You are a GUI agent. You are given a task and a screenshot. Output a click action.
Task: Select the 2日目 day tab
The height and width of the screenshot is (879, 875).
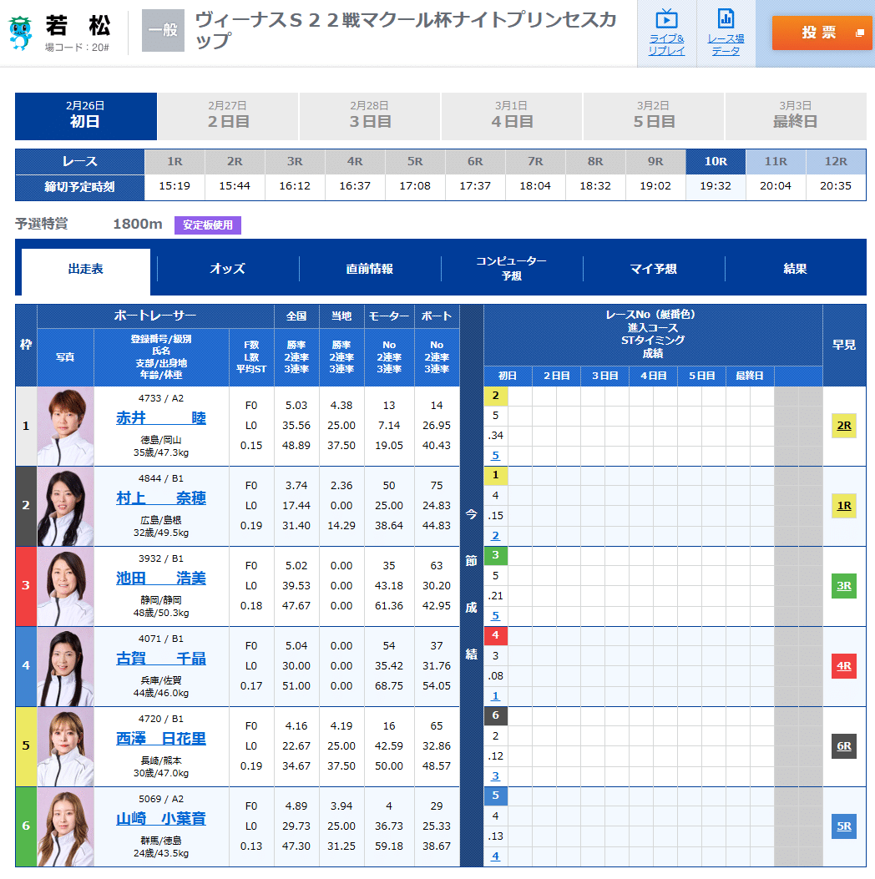coord(227,117)
